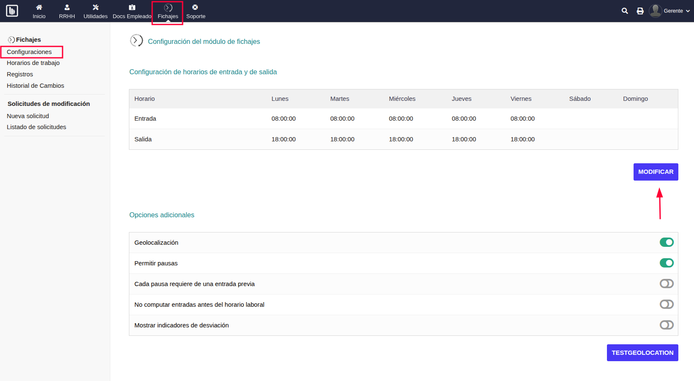694x381 pixels.
Task: Click the Fichajes clock icon
Action: tap(167, 7)
